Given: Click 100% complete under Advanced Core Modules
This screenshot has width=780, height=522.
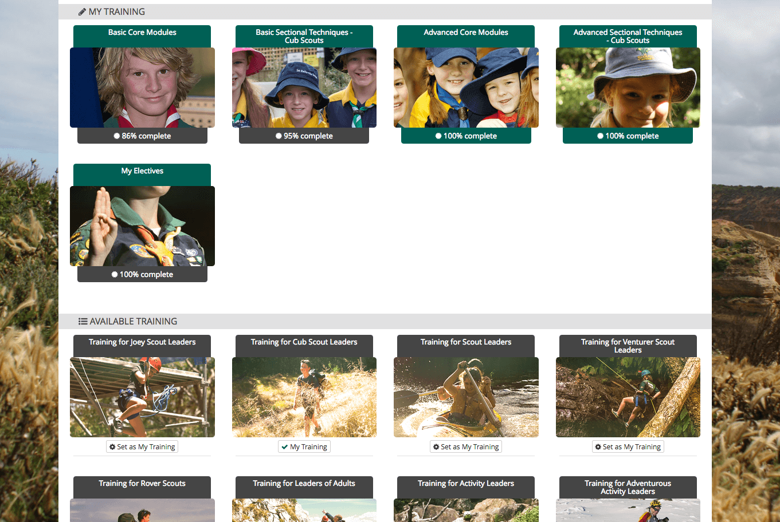Looking at the screenshot, I should pos(466,136).
